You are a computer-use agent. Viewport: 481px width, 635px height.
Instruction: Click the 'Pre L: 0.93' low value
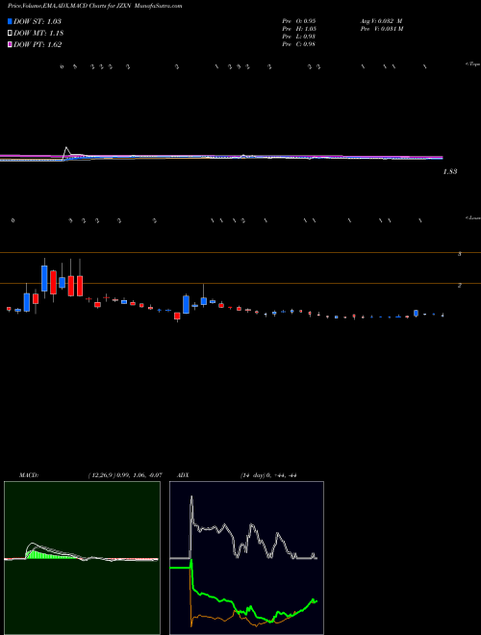click(x=299, y=37)
